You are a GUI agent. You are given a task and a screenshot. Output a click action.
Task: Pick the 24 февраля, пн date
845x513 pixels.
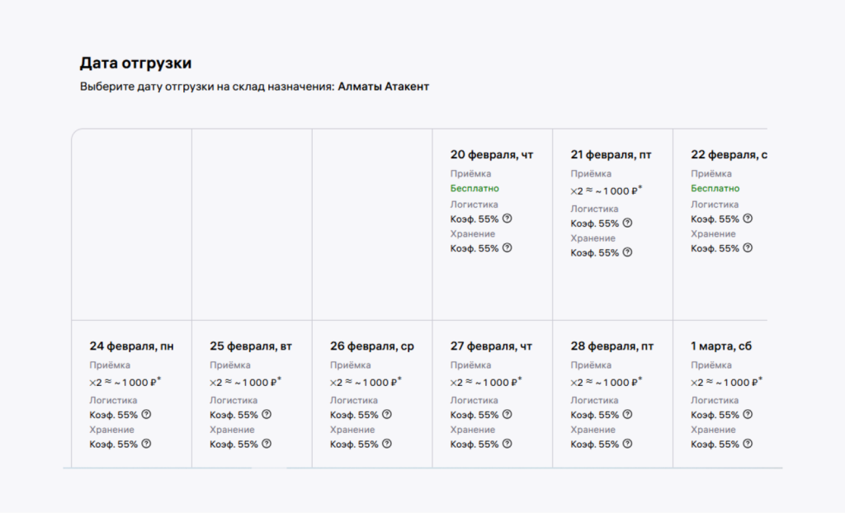(132, 346)
